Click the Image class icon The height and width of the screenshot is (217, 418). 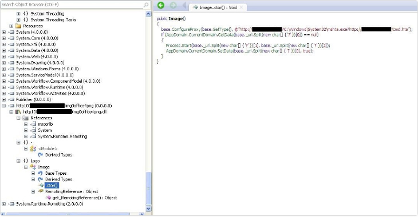pyautogui.click(x=33, y=167)
